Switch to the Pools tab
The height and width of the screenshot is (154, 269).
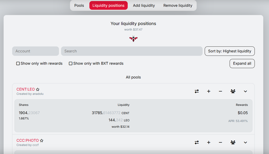pyautogui.click(x=79, y=6)
